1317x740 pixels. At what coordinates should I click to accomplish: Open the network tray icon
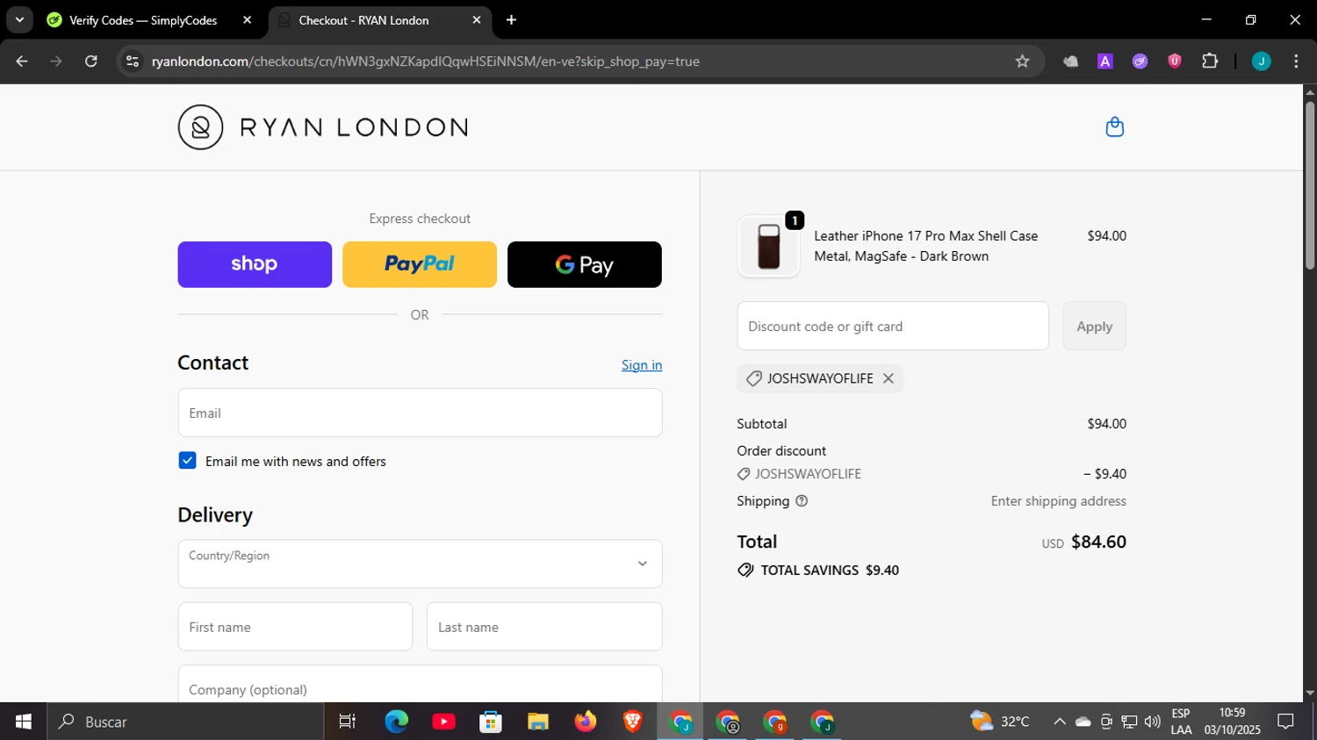(x=1129, y=722)
